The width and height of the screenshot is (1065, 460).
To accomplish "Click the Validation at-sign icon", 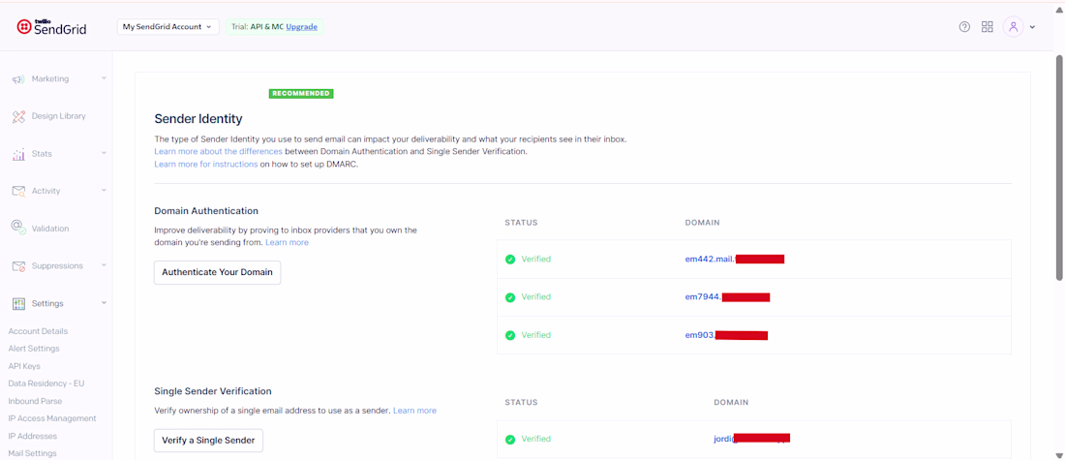I will [19, 229].
